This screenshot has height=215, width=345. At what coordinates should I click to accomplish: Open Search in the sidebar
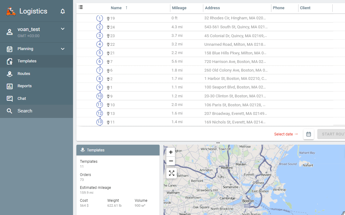(36, 111)
